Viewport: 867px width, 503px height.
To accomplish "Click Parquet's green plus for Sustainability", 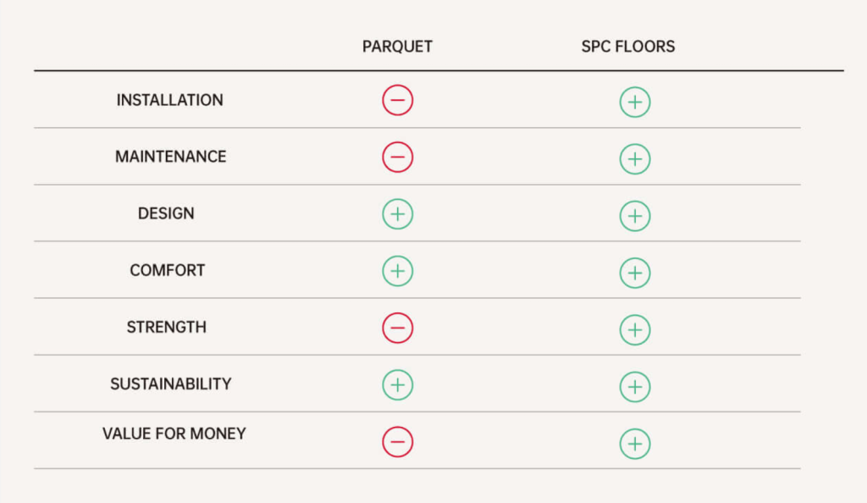I will click(397, 384).
